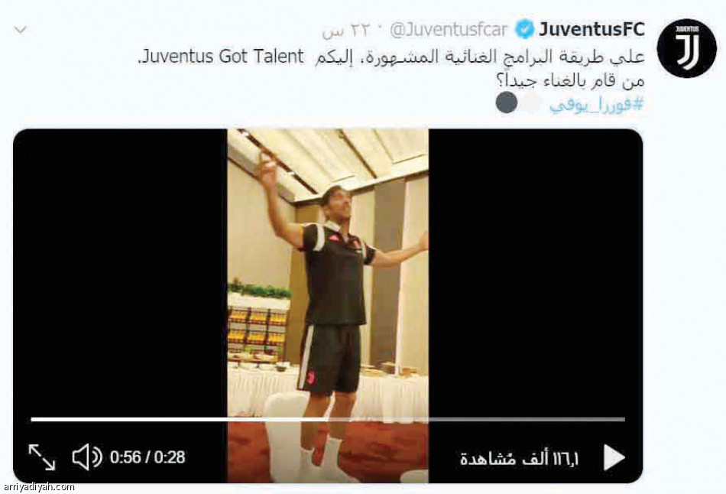Click the arriyadiyah.com watermark
Viewport: 726px width, 494px height.
pos(39,487)
